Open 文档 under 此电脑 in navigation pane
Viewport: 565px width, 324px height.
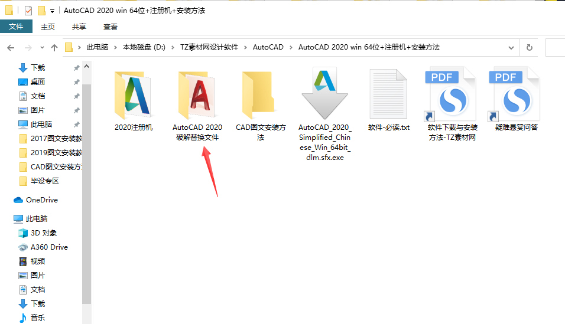click(x=32, y=289)
